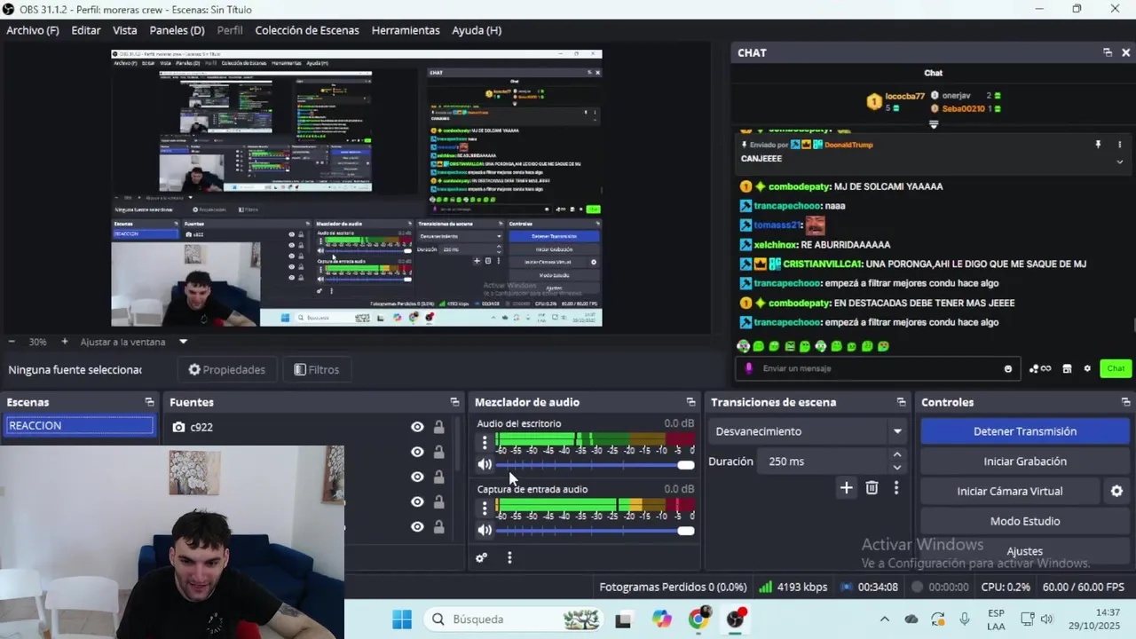Open Captura de entrada audio three-dot options

tap(485, 508)
